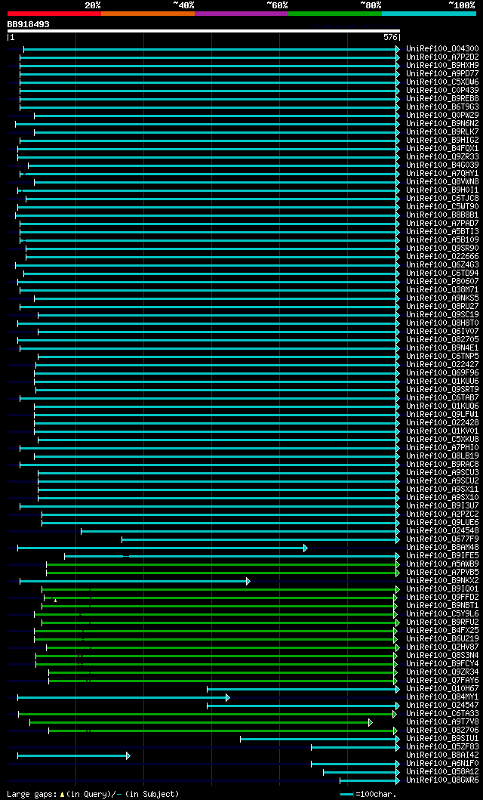Open hit UniRef100_O04300
This screenshot has height=800, width=483.
[442, 49]
